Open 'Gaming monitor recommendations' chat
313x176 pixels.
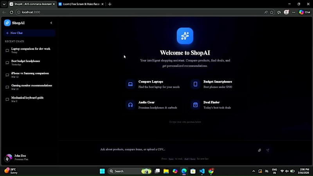(29, 87)
